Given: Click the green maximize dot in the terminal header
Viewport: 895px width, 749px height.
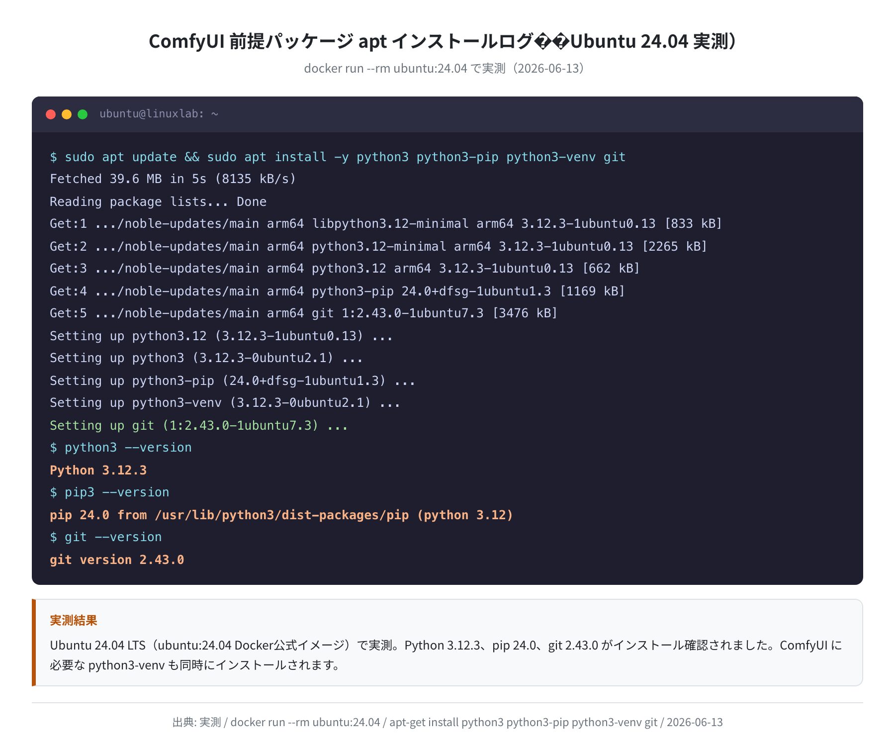Looking at the screenshot, I should point(83,114).
